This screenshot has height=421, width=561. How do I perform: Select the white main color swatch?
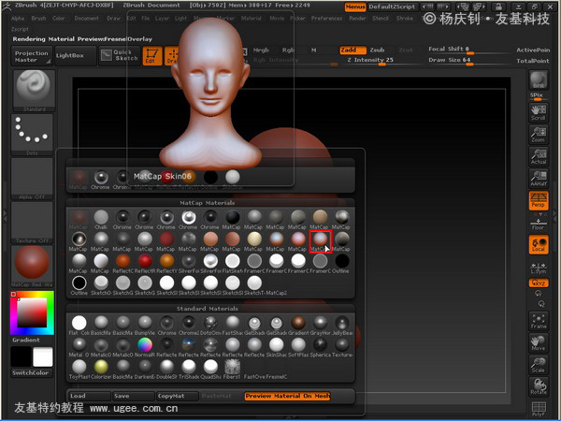pyautogui.click(x=43, y=357)
